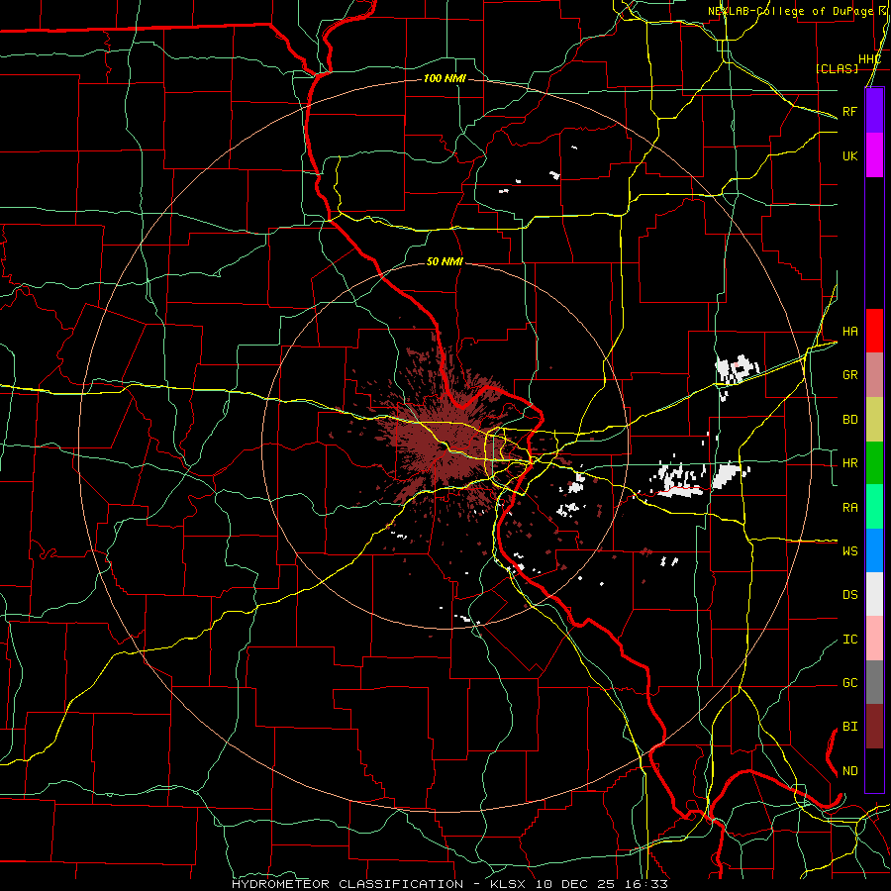The height and width of the screenshot is (891, 891).
Task: Click the NEXLAB-College of DuPage title
Action: (790, 11)
